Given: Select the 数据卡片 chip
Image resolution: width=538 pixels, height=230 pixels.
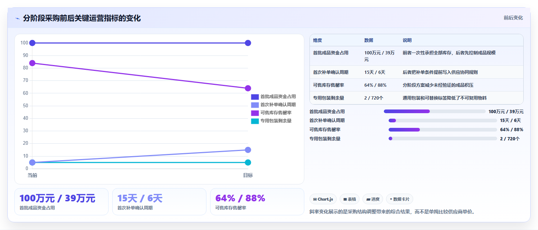Looking at the screenshot, I should tap(400, 199).
